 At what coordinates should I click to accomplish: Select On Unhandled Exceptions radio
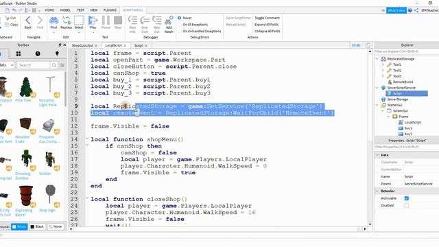(180, 32)
